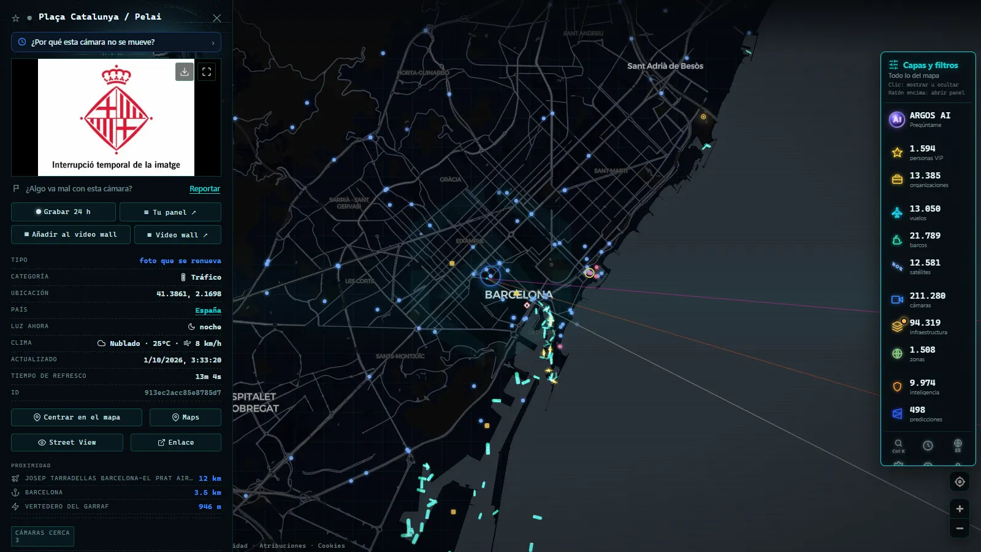Select the Barcelona port proximity row
The height and width of the screenshot is (552, 981).
pos(116,493)
